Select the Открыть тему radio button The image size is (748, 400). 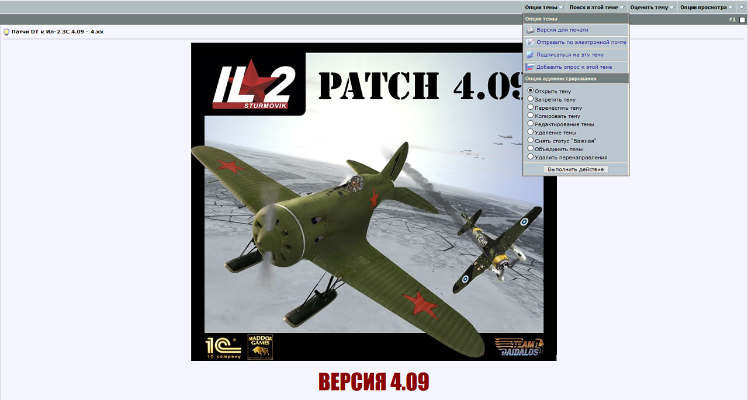coord(531,91)
